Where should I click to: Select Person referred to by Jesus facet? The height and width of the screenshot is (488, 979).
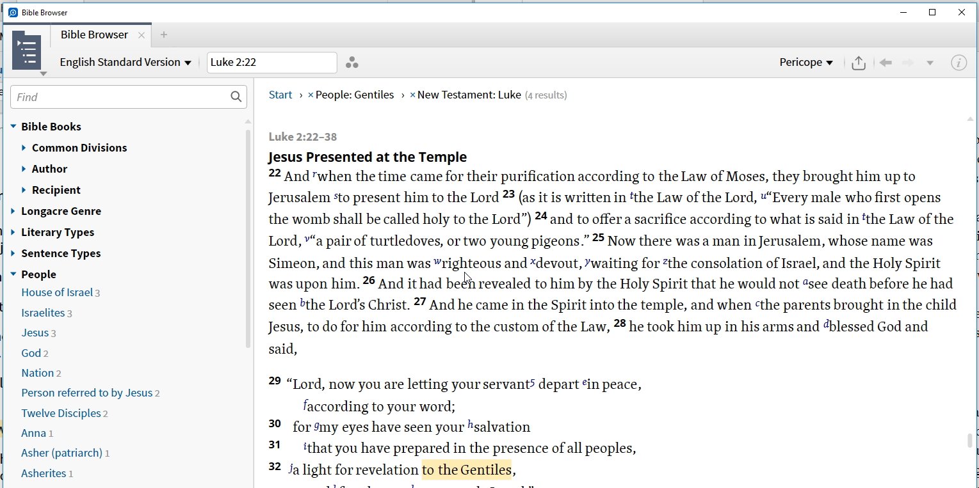pyautogui.click(x=87, y=393)
